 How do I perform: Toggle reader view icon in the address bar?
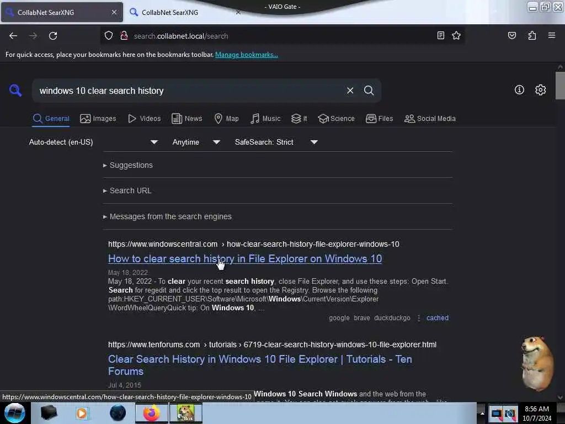[441, 35]
